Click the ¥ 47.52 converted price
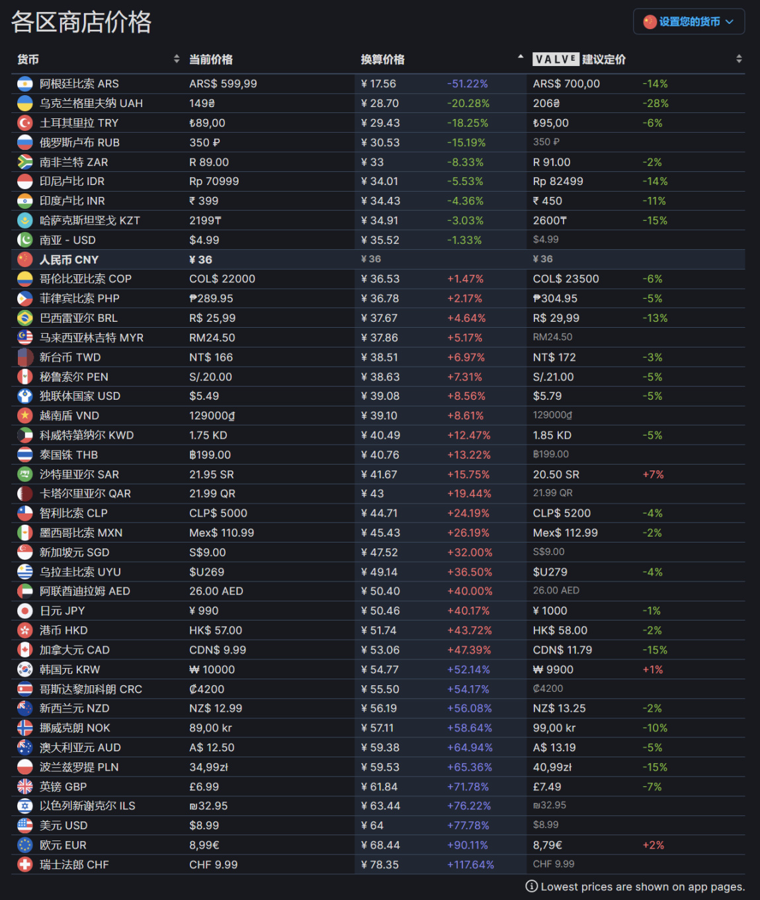760x900 pixels. click(x=380, y=552)
